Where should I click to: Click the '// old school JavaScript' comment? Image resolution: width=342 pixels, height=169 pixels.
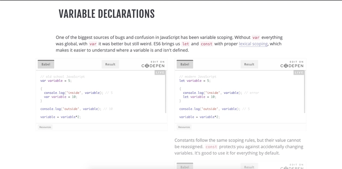pos(62,77)
